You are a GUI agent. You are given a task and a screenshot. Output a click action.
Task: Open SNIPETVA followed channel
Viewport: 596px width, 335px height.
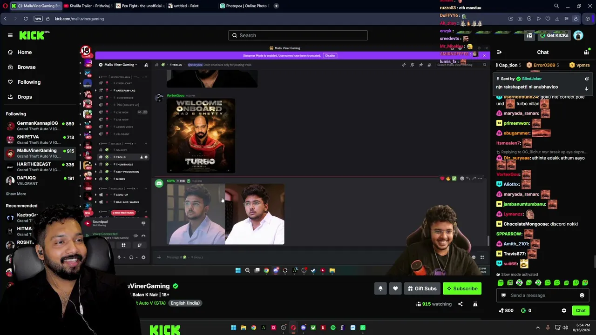click(40, 140)
